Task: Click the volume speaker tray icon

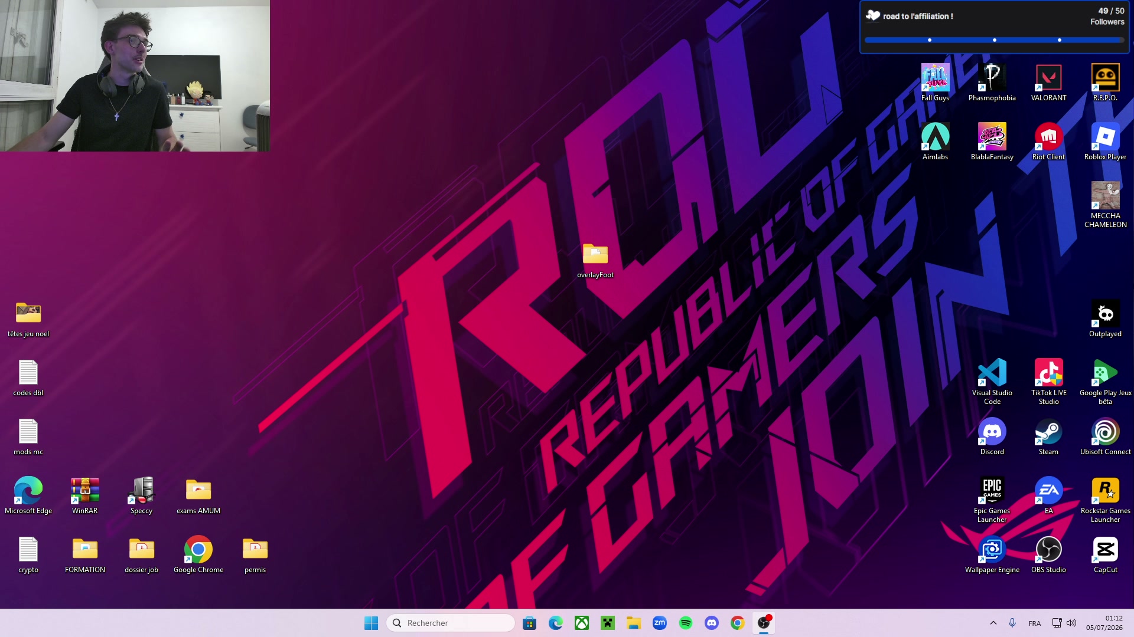Action: 1071,623
